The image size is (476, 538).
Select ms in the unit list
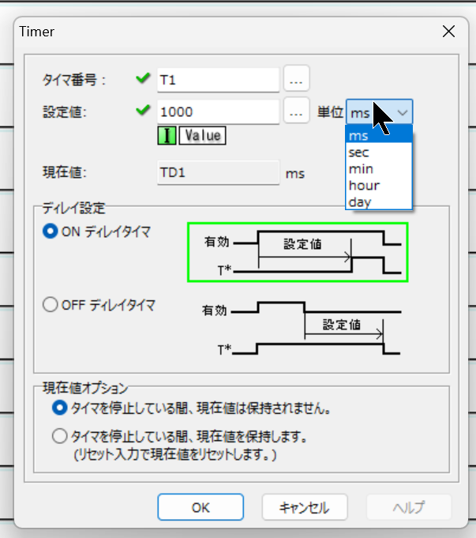379,136
